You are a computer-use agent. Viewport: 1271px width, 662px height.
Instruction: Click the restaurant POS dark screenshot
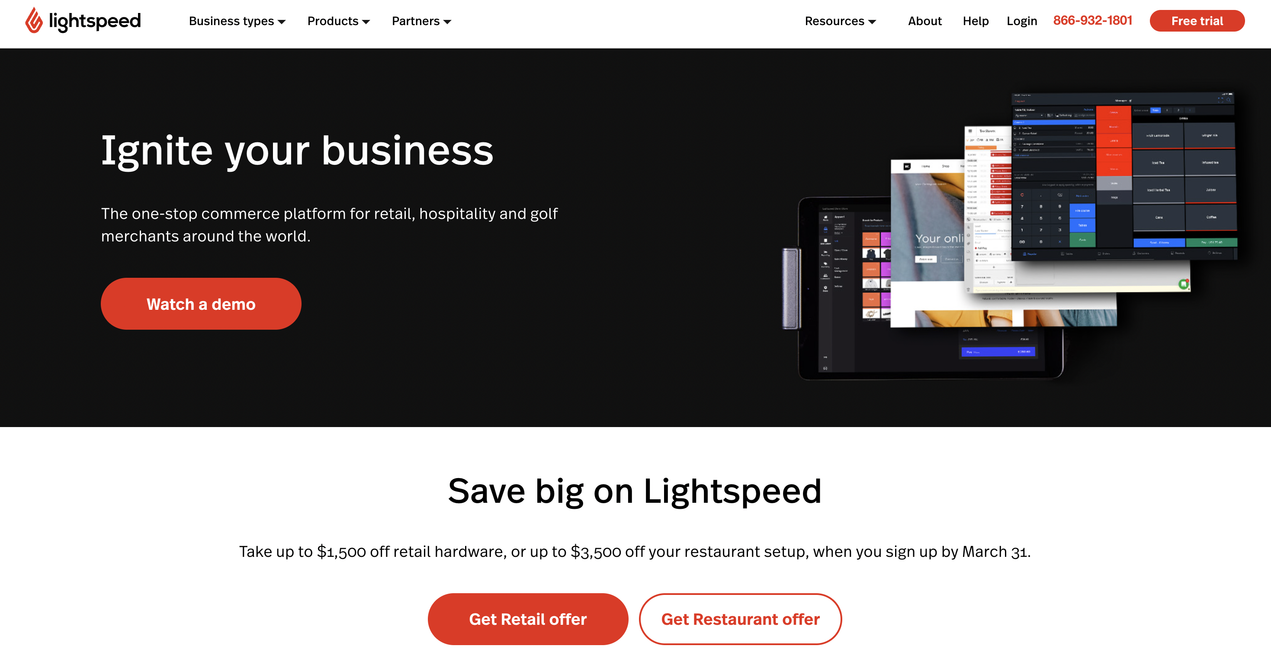tap(1124, 176)
